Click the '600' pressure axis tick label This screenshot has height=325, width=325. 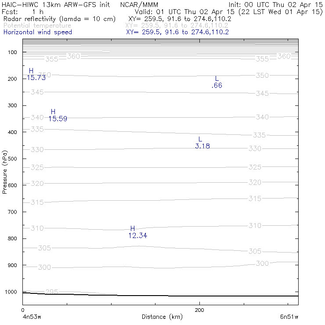click(12, 185)
